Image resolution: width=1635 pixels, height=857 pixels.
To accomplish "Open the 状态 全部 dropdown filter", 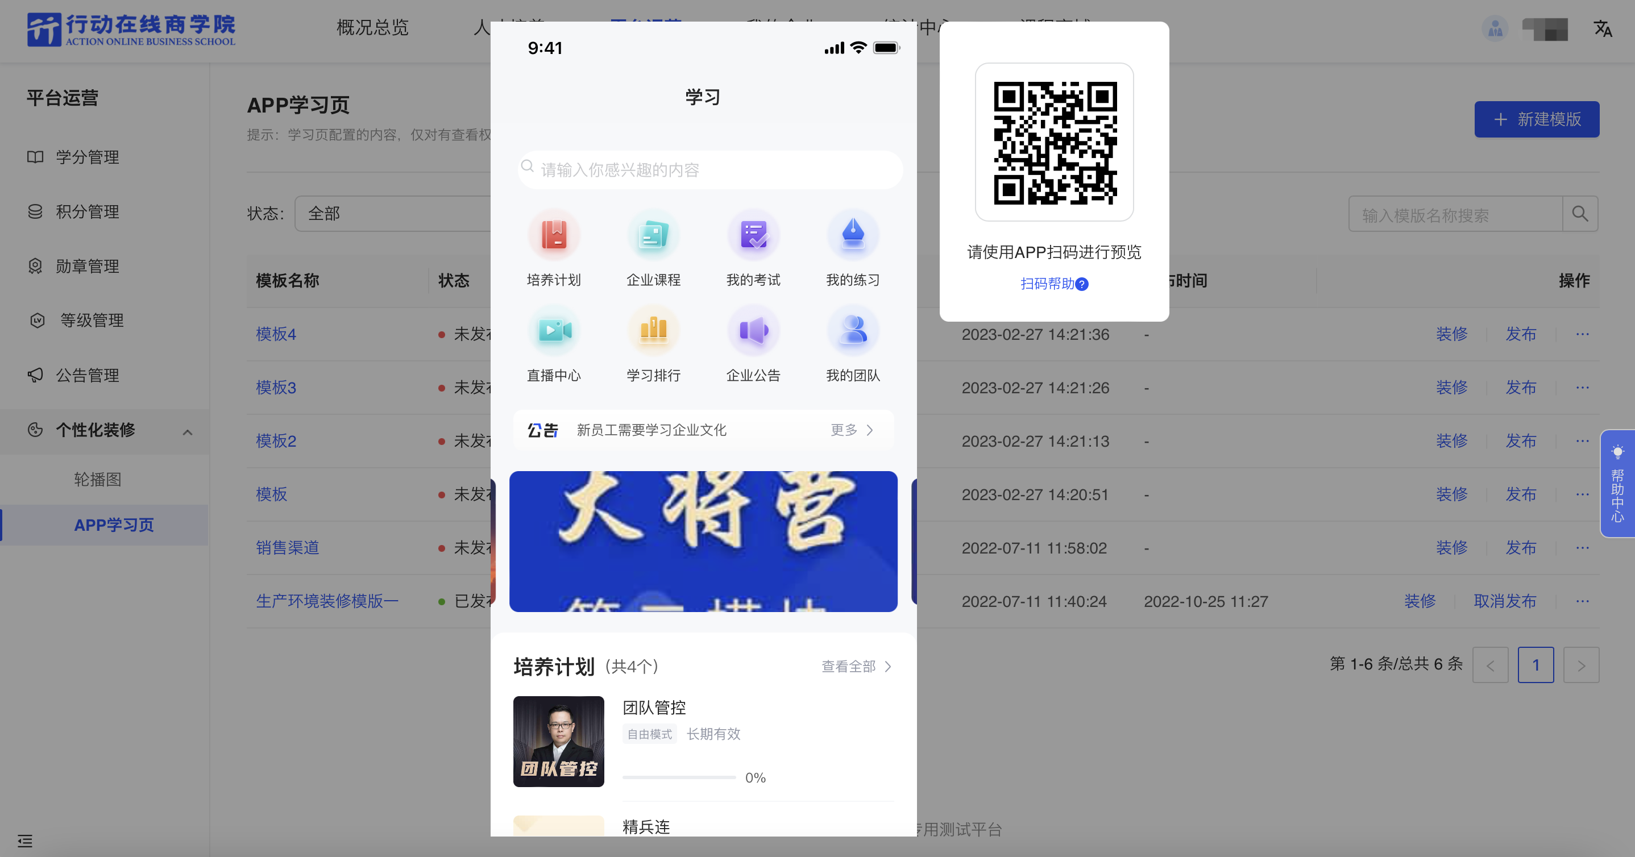I will point(392,214).
